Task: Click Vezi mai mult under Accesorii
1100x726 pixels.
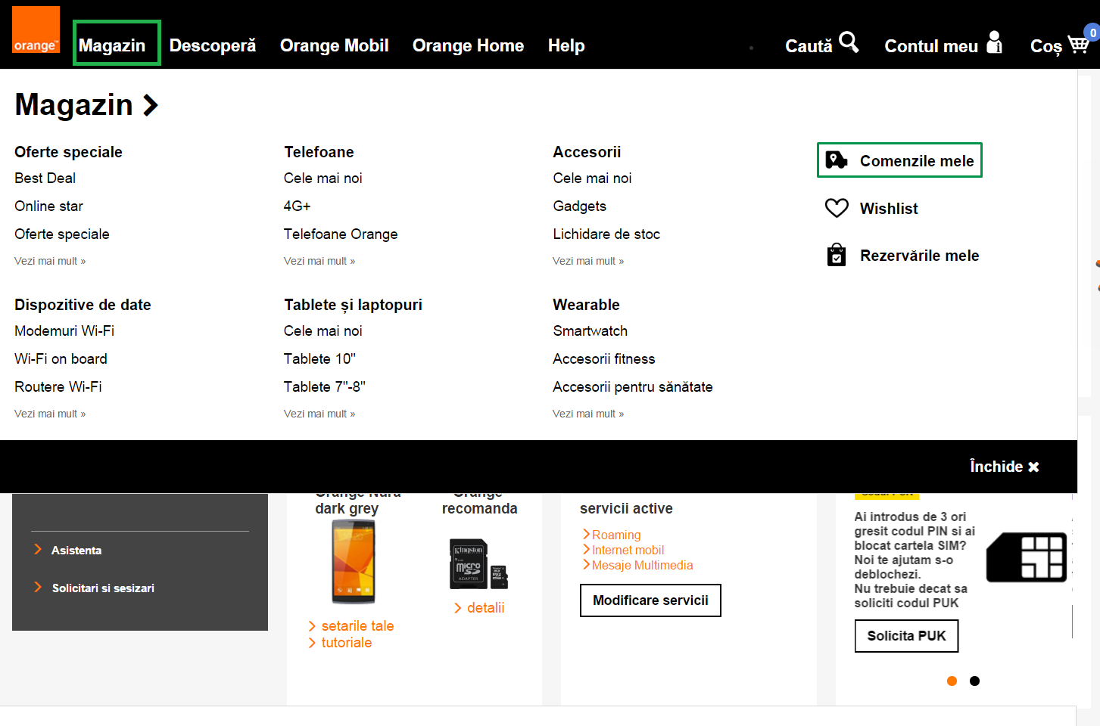Action: (588, 261)
